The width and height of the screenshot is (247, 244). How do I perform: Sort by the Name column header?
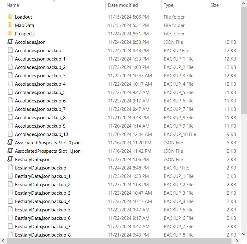tap(13, 5)
